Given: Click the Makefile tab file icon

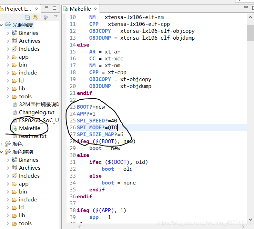Looking at the screenshot, I should click(x=66, y=9).
